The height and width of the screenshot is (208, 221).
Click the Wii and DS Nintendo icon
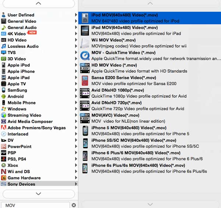pyautogui.click(x=4, y=172)
